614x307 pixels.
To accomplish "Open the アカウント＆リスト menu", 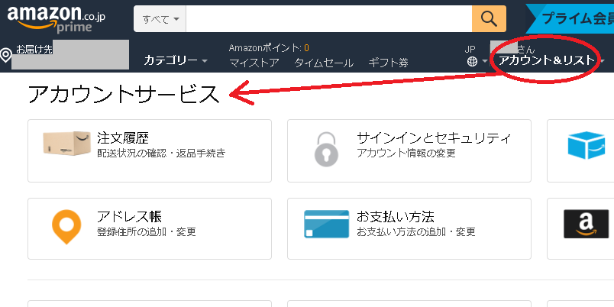I will click(547, 60).
